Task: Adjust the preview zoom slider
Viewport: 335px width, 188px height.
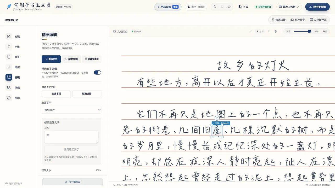Action: [x=302, y=32]
